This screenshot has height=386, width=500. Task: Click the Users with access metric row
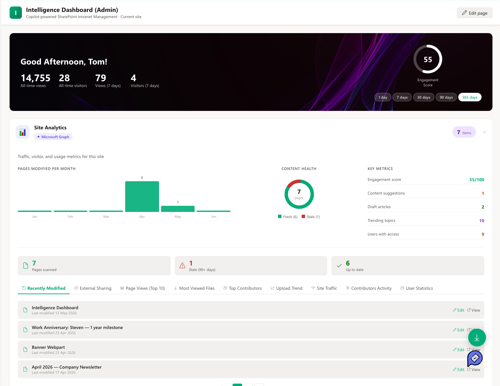point(426,234)
